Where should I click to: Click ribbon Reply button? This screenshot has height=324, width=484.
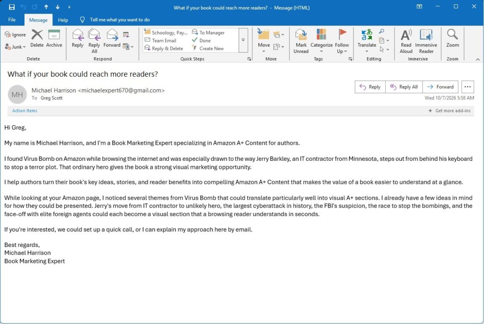pyautogui.click(x=78, y=38)
